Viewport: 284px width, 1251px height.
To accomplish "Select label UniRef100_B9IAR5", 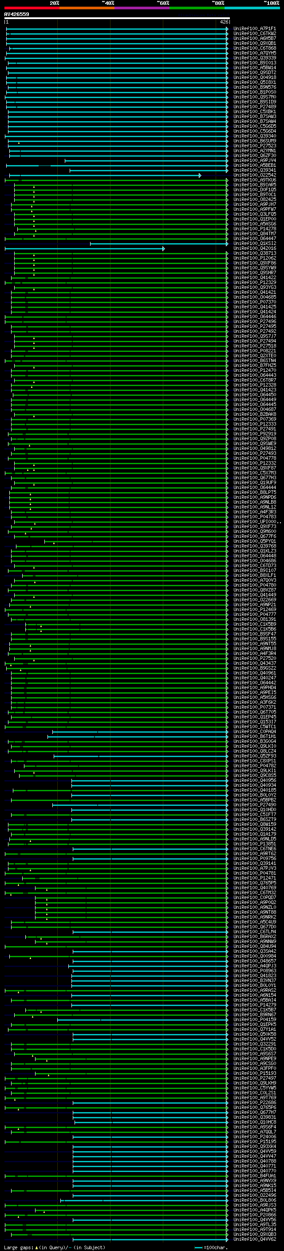I will pos(255,185).
